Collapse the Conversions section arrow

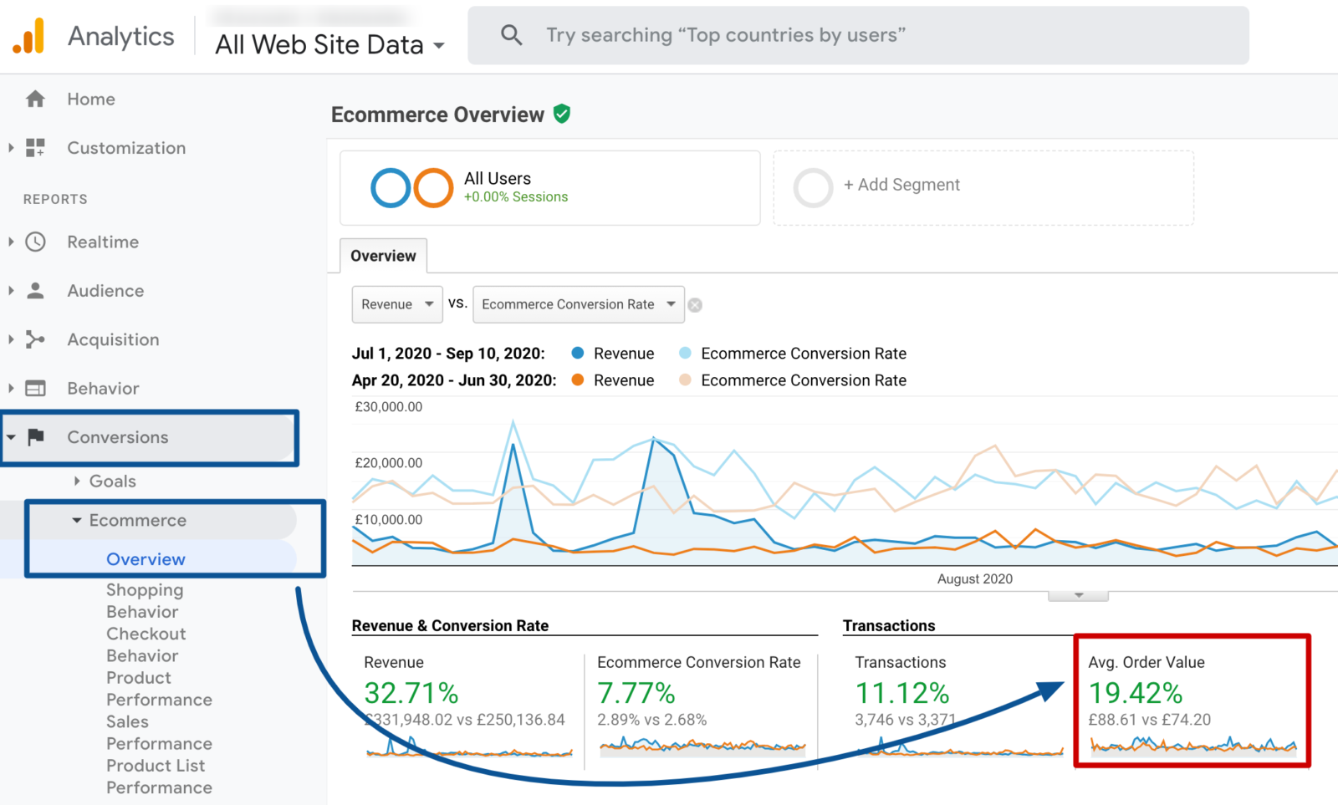pyautogui.click(x=11, y=437)
